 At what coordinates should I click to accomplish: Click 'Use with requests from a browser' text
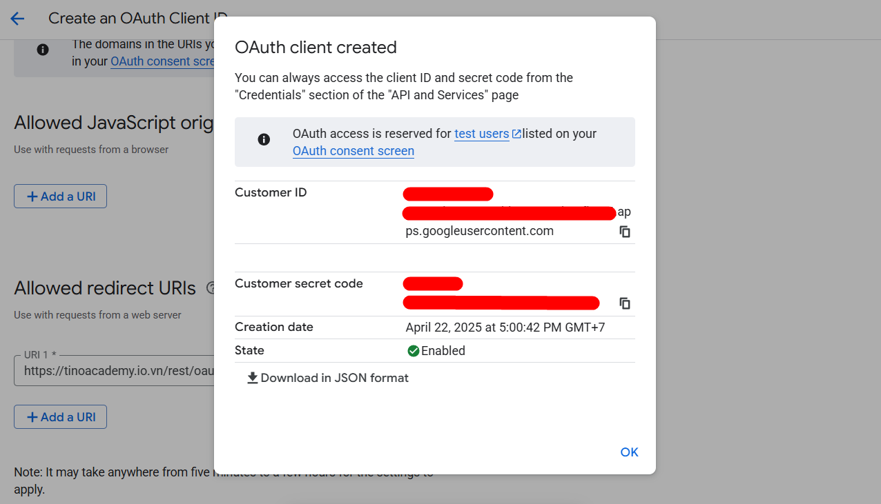click(x=91, y=150)
